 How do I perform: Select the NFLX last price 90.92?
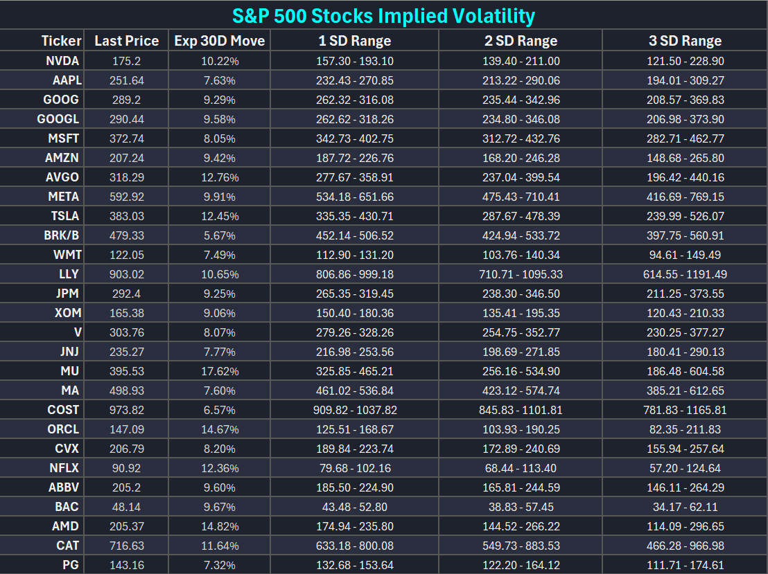[x=127, y=468]
